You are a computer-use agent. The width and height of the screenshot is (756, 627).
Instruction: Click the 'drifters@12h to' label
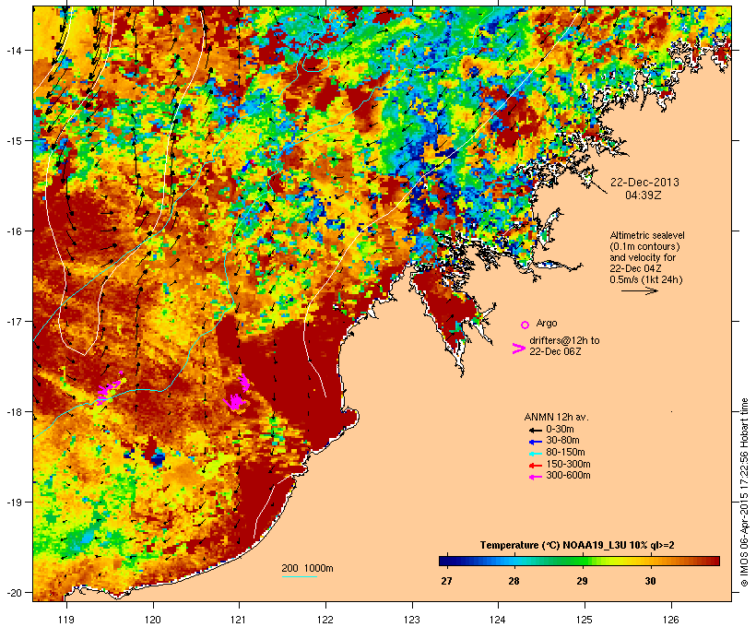pos(564,340)
